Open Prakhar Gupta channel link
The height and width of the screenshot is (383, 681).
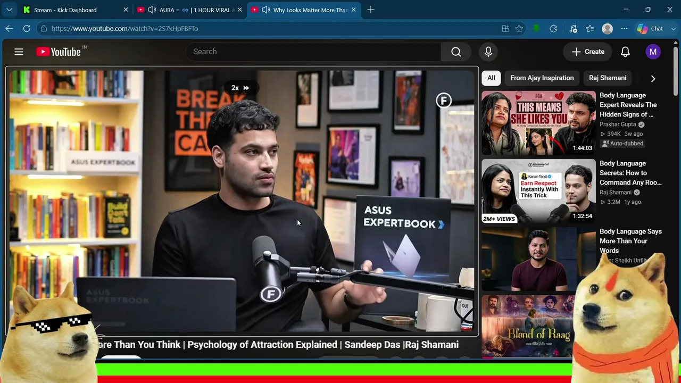[618, 124]
